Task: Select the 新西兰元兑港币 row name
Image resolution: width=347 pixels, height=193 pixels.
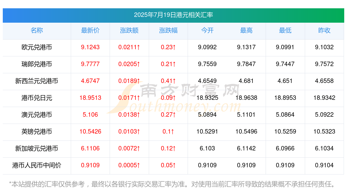Action: point(37,81)
